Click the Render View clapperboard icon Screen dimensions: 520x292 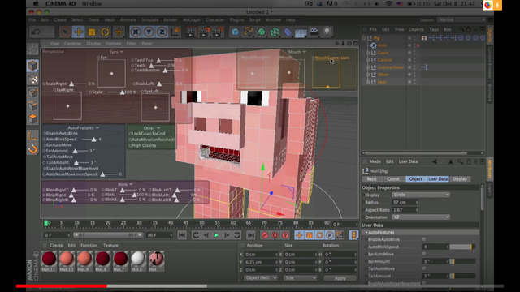click(191, 32)
